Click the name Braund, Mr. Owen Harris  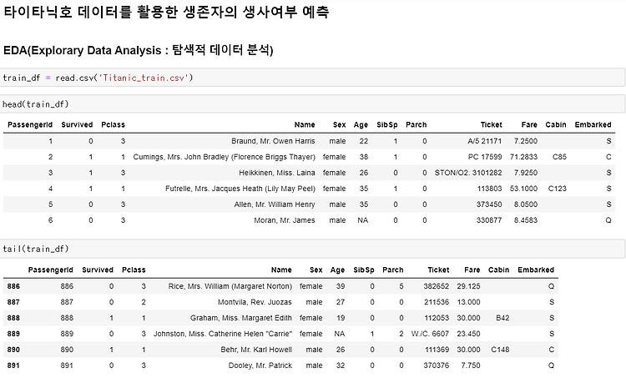pyautogui.click(x=273, y=141)
